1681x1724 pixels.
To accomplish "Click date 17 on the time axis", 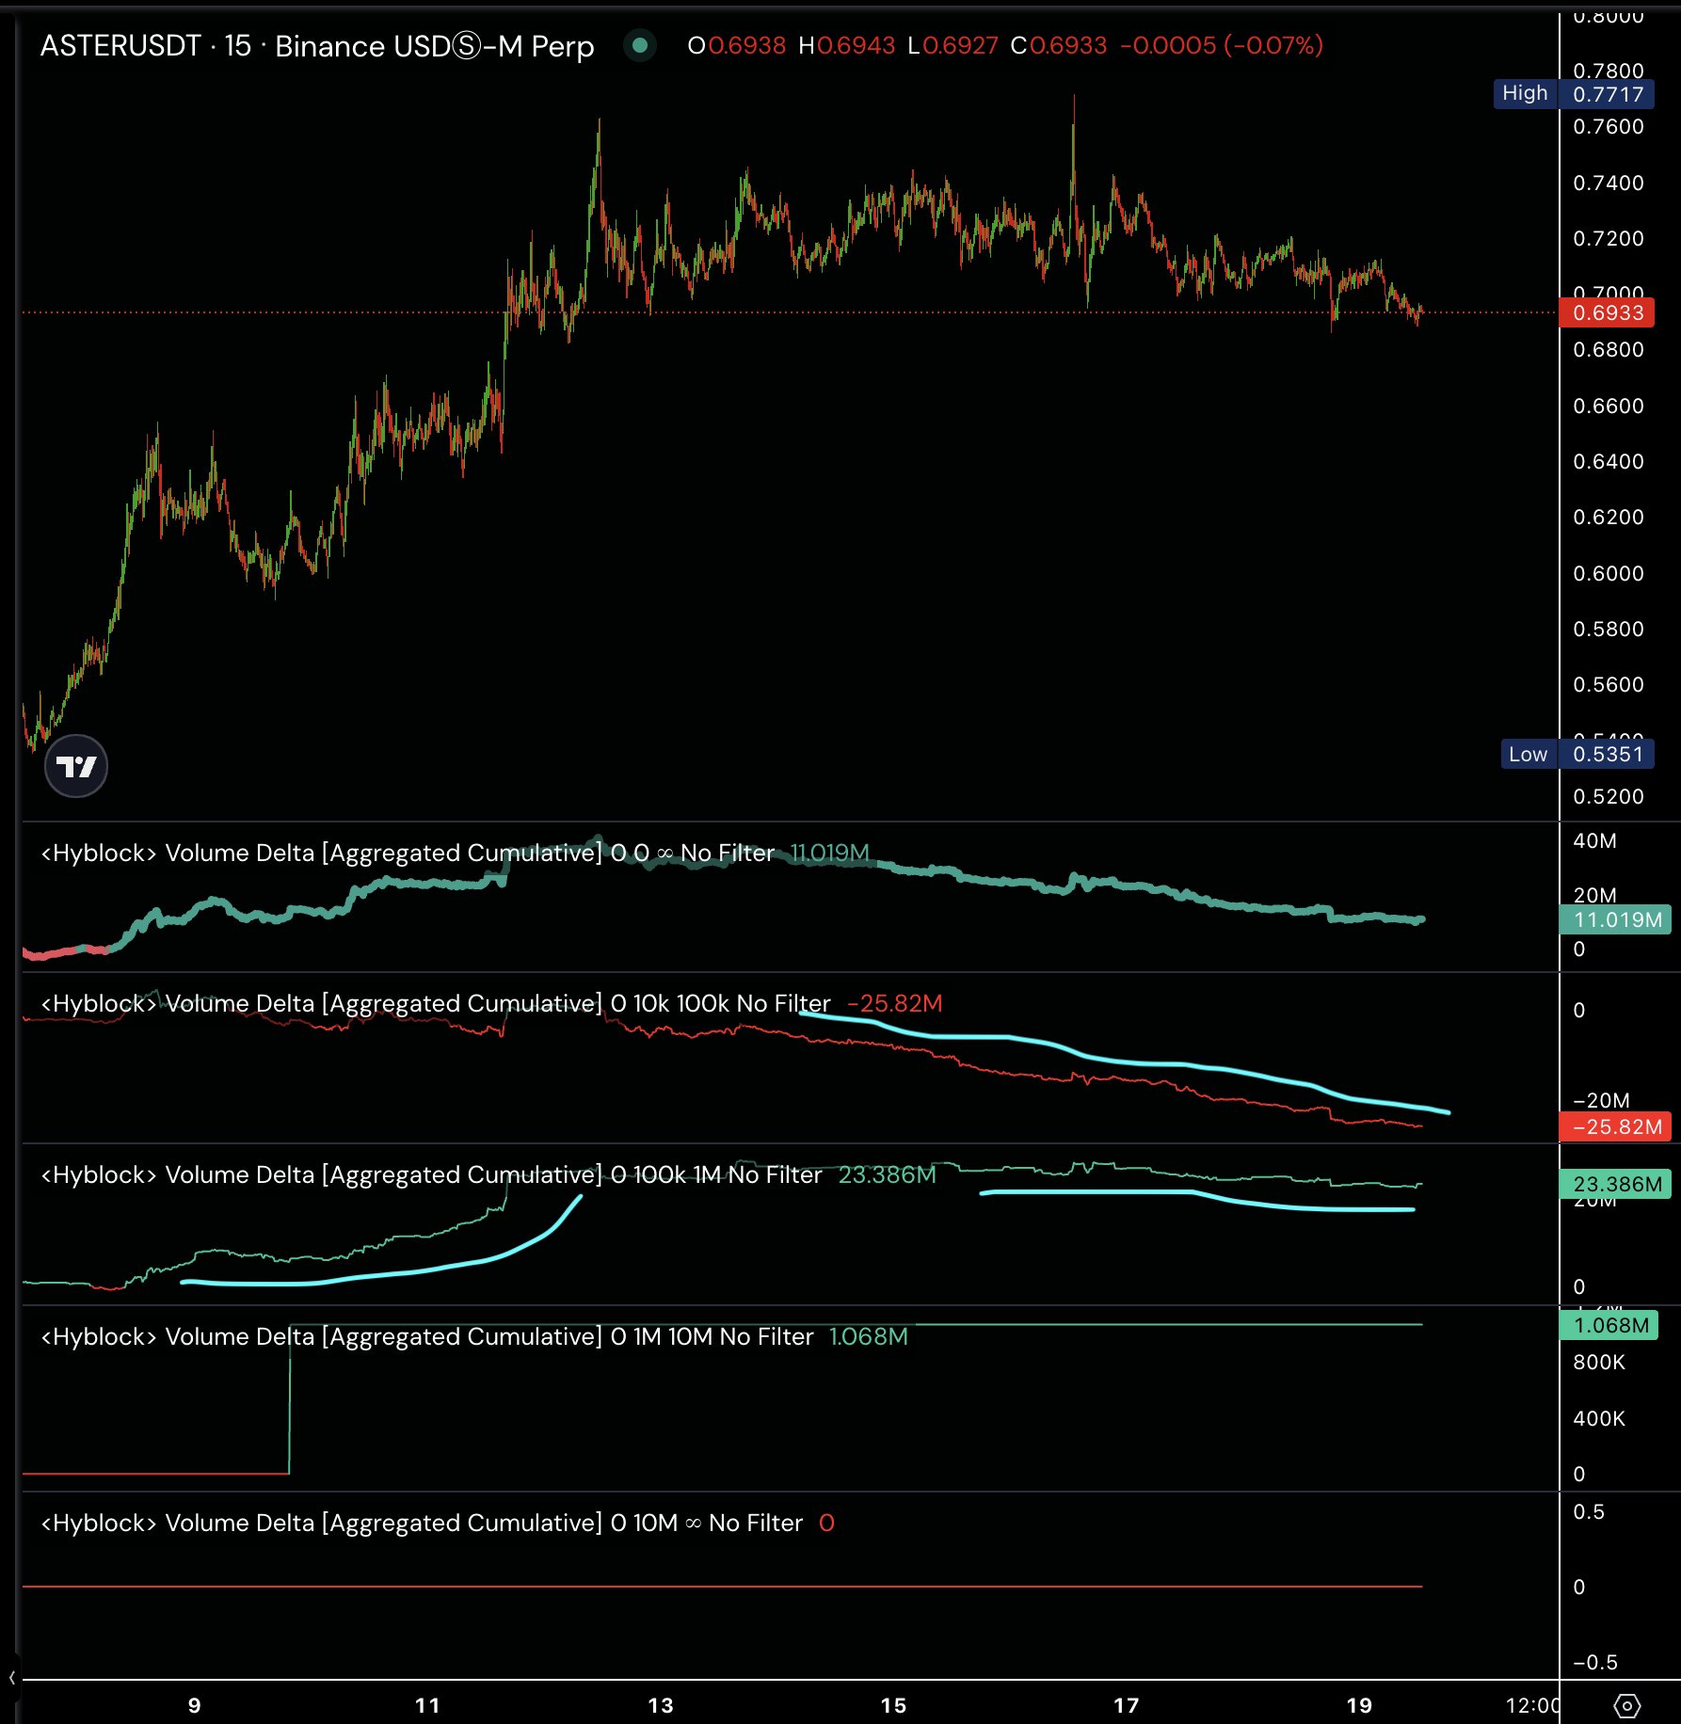I will pos(1127,1705).
